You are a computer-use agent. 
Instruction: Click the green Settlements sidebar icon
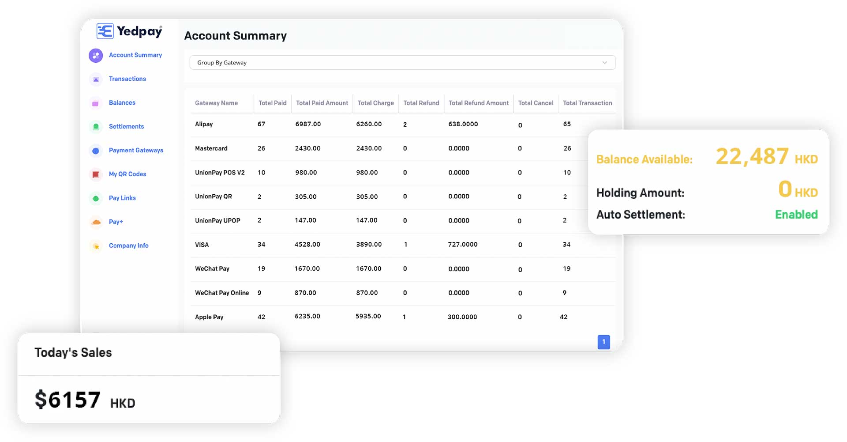click(96, 127)
